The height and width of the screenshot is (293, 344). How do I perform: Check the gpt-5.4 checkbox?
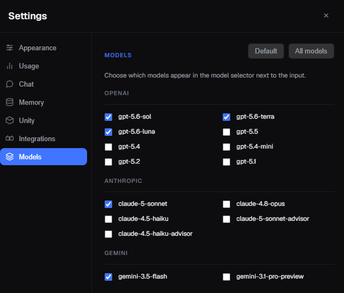coord(108,147)
